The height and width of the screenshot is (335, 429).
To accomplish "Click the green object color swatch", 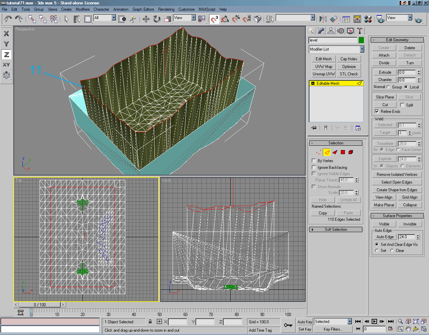I will 361,40.
